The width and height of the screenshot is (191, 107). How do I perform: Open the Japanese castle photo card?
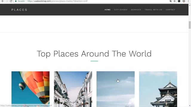pos(158,89)
